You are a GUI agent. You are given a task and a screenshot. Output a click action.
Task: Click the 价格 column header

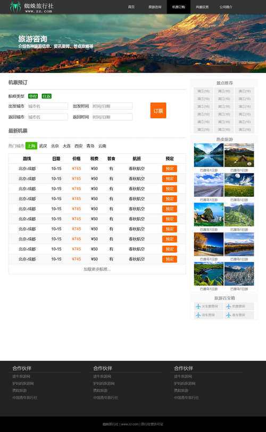coord(76,159)
